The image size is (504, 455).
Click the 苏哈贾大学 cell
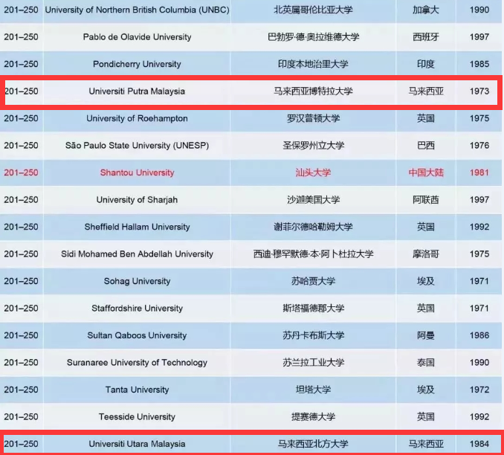coord(313,281)
